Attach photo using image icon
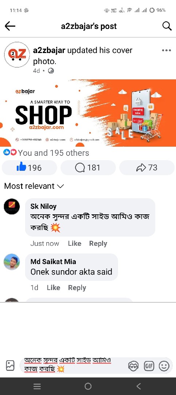This screenshot has width=176, height=395. pos(10,365)
